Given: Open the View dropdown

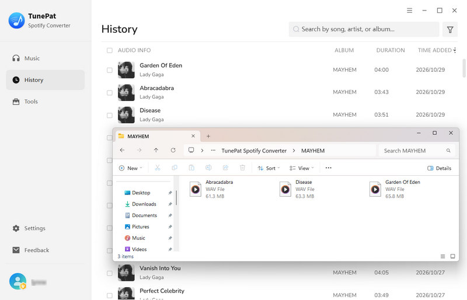Looking at the screenshot, I should (x=302, y=168).
